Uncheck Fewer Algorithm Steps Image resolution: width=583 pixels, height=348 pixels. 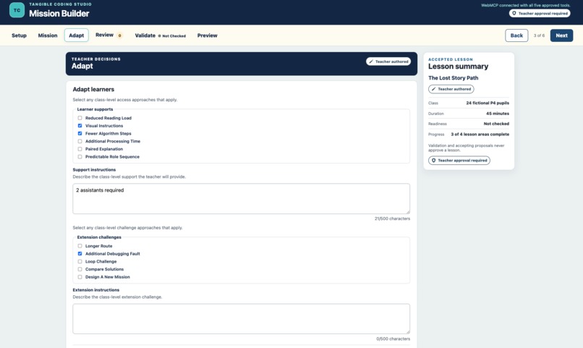80,133
